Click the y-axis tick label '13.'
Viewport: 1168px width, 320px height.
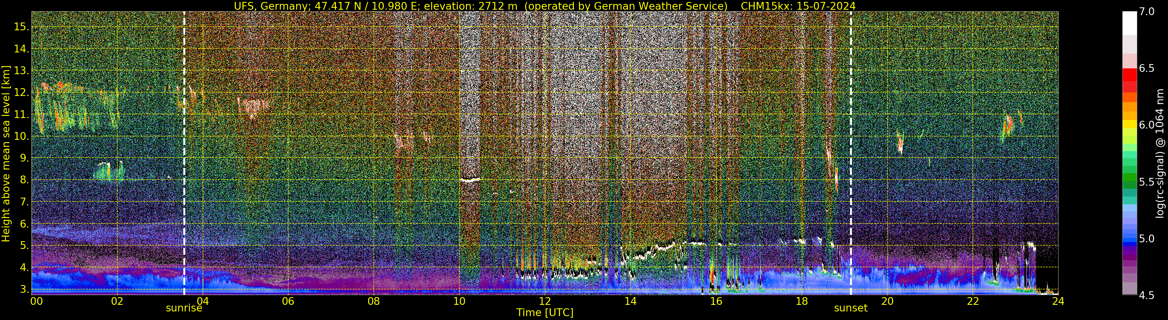tap(21, 71)
